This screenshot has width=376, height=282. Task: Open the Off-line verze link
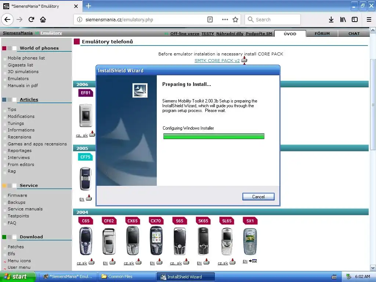[x=185, y=33]
